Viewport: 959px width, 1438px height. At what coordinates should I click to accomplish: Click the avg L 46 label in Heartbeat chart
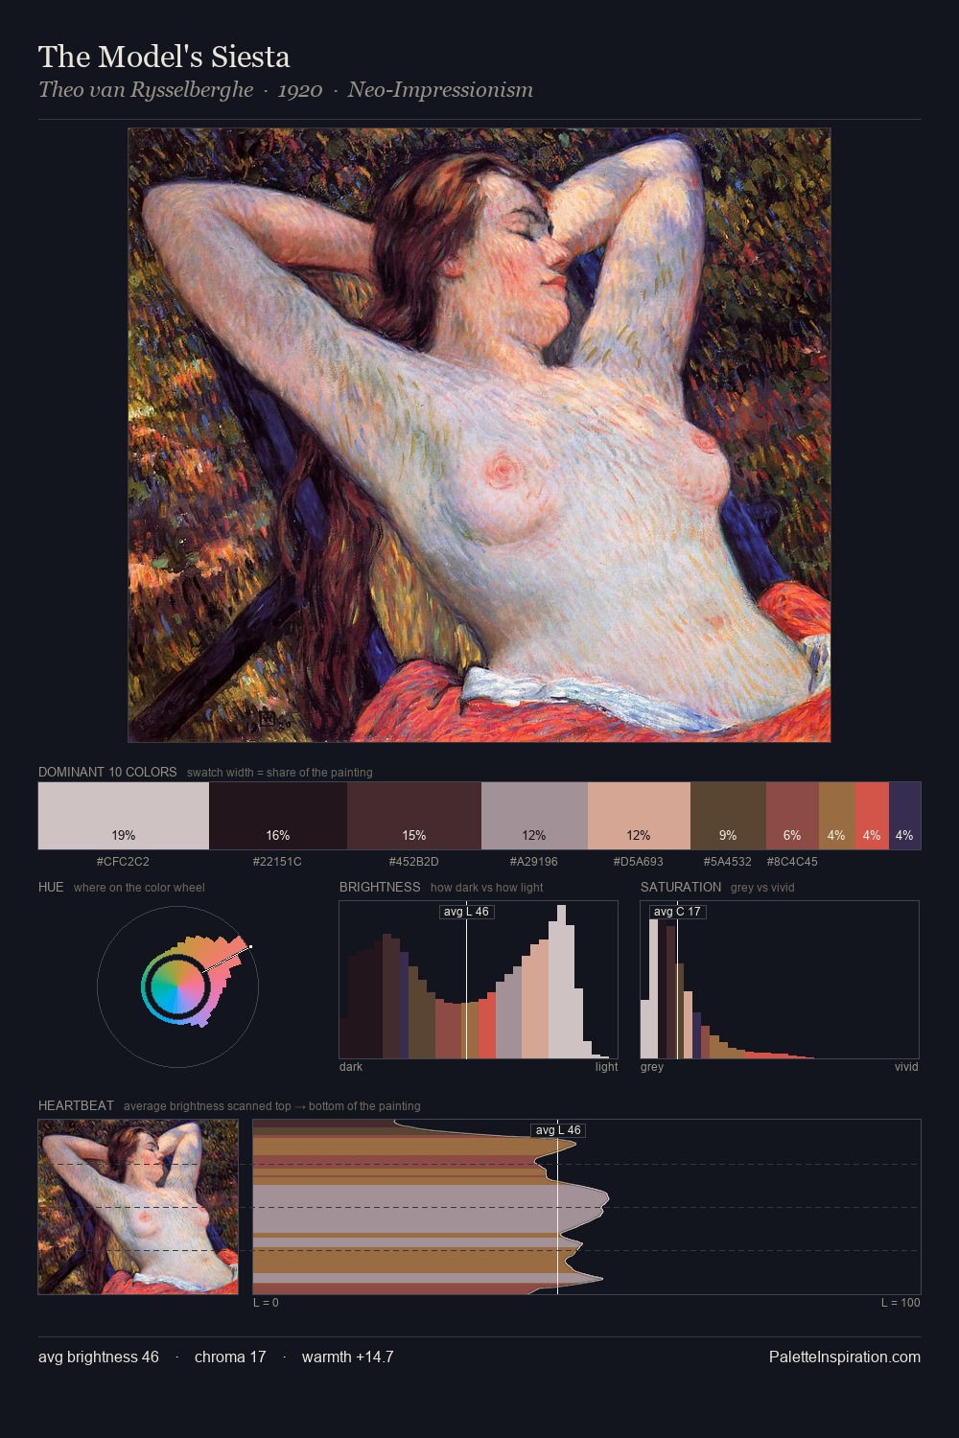[558, 1130]
